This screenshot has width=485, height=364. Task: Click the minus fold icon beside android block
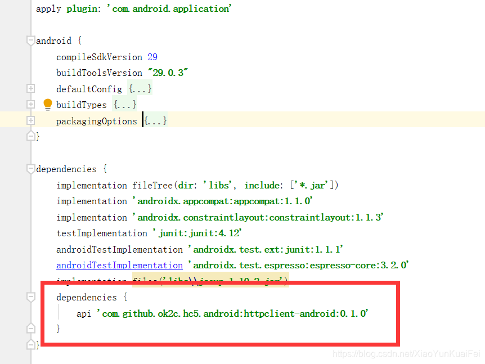click(30, 40)
